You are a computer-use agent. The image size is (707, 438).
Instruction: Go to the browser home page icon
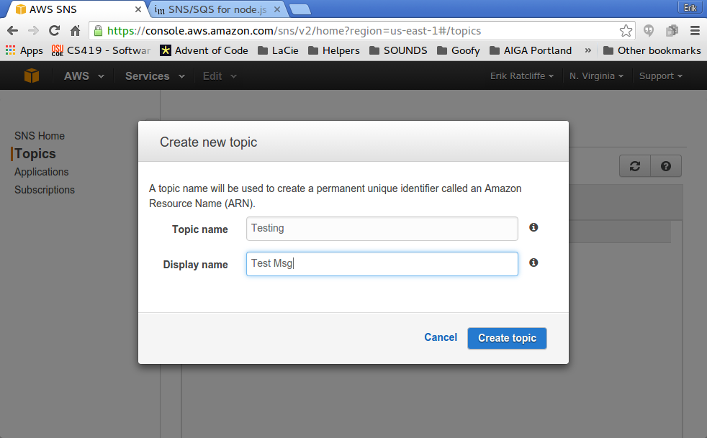pos(75,31)
